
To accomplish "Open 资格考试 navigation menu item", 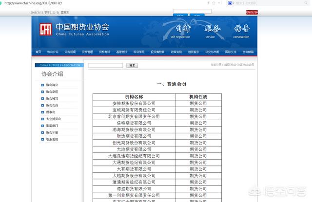I will [105, 52].
